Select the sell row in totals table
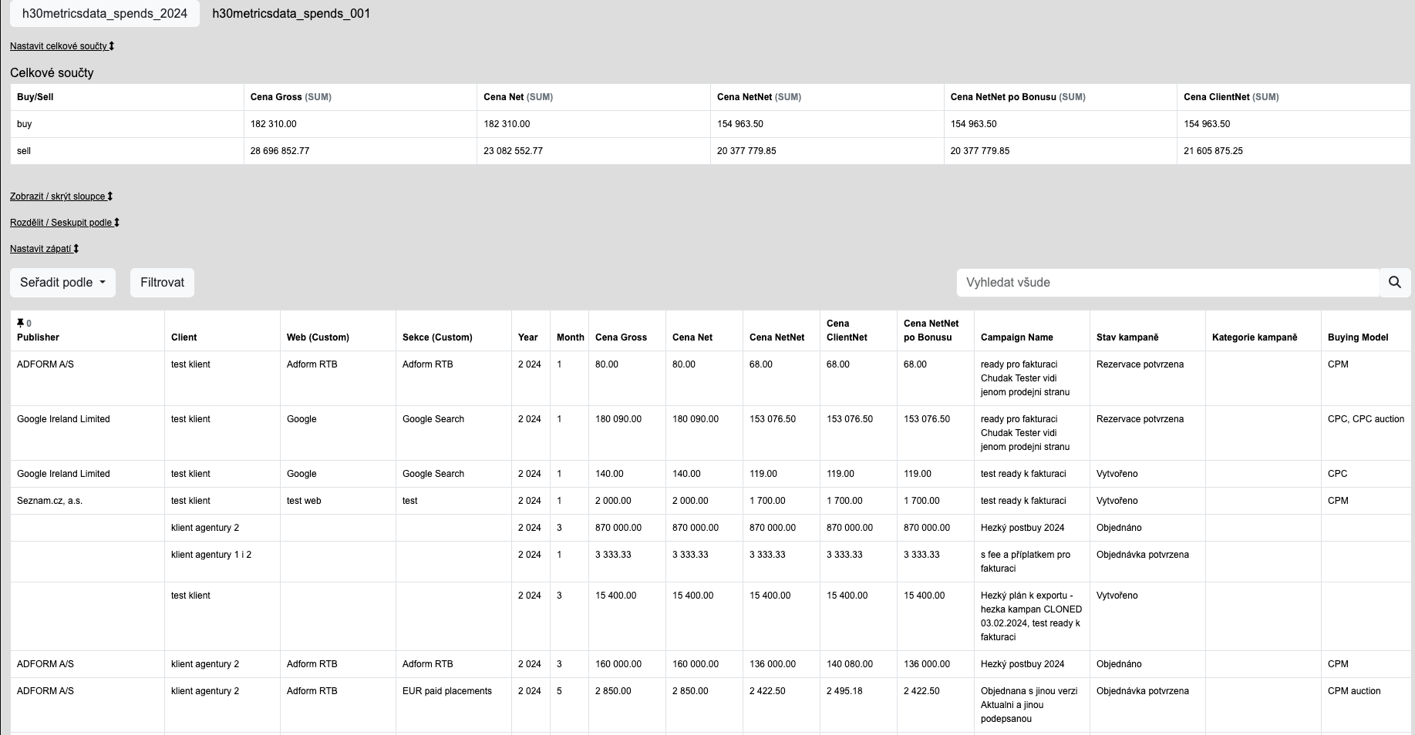 pyautogui.click(x=710, y=151)
